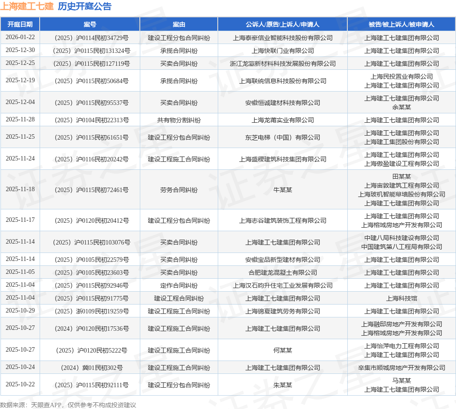
Task: Click plaintiff 安徽宝品新型建材有限公司
Action: pos(283,260)
